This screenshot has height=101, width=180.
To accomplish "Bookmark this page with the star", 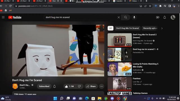I will [150, 6].
